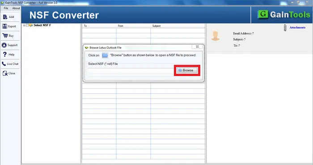Viewport: 313px width, 165px height.
Task: Start Live Chat phone icon
Action: pyautogui.click(x=4, y=64)
